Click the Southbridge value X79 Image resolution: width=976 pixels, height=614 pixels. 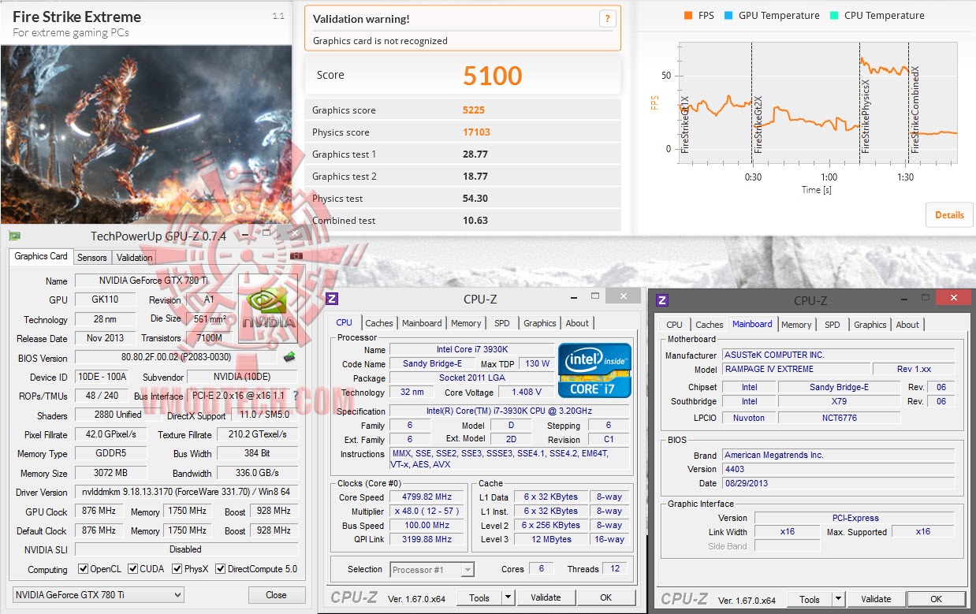(839, 401)
